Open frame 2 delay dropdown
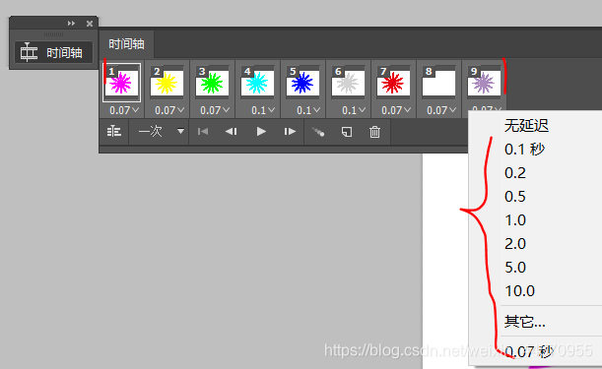This screenshot has height=369, width=602. coord(169,110)
